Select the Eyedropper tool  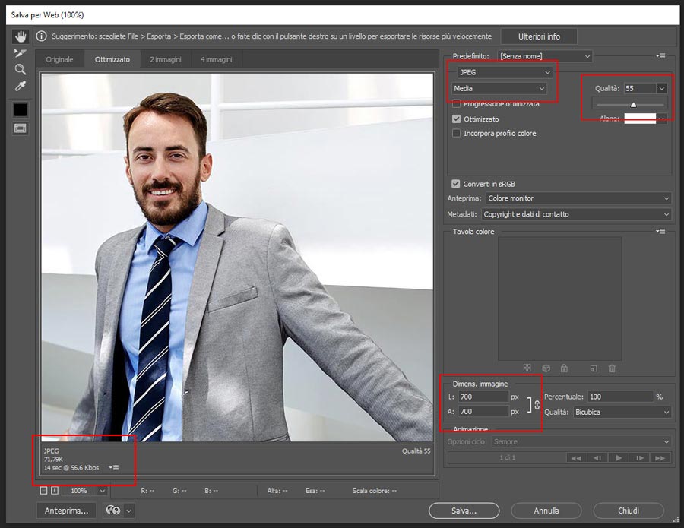[x=20, y=86]
